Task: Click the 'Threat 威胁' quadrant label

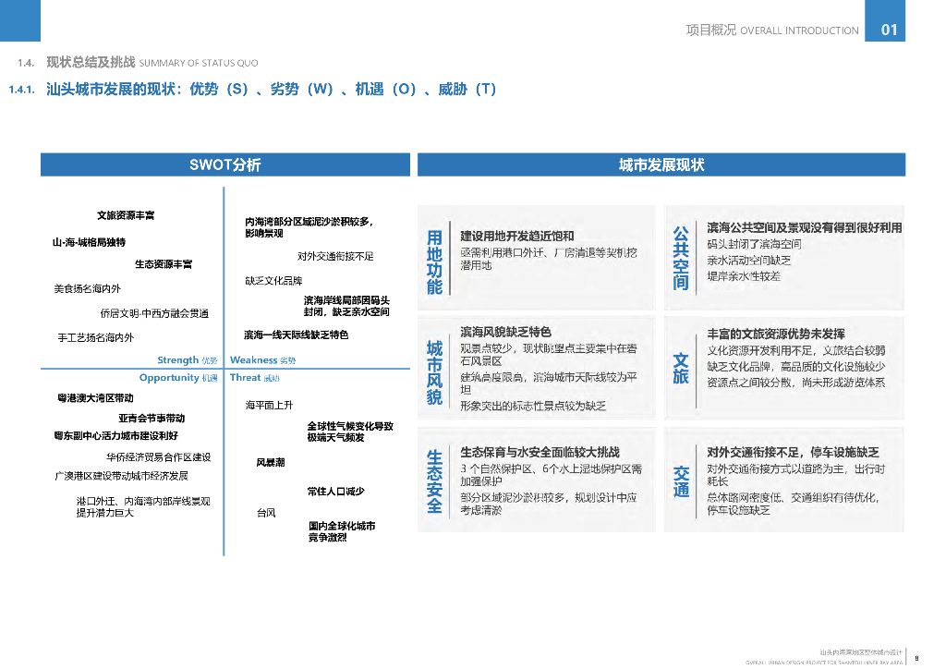Action: coord(254,378)
